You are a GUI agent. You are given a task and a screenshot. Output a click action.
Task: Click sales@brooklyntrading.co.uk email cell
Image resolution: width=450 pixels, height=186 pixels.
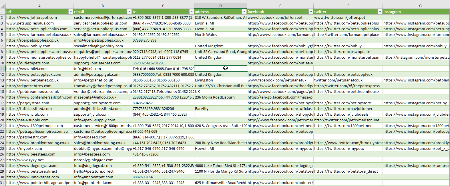coord(103,143)
